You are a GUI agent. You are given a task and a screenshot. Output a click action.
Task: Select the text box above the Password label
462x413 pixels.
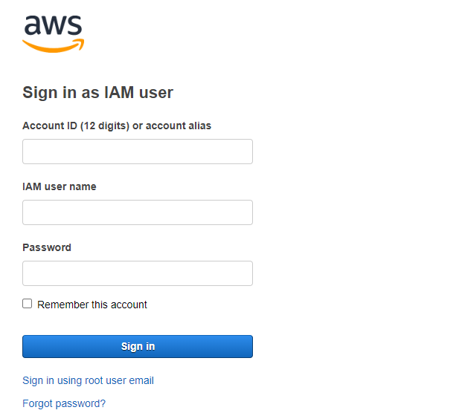(x=138, y=212)
